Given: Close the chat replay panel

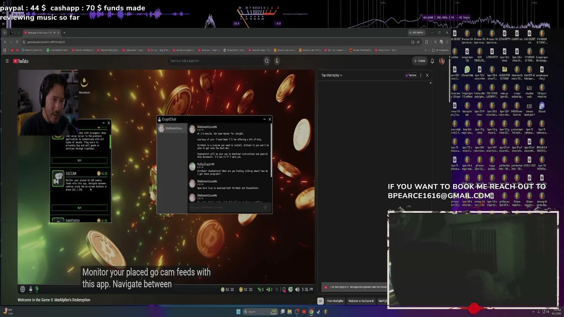Looking at the screenshot, I should point(427,75).
